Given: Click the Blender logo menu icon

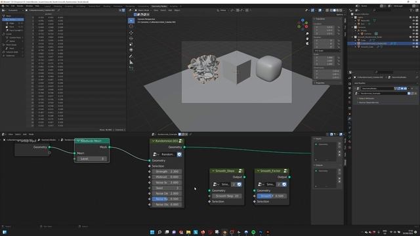Looking at the screenshot, I should click(x=3, y=6).
